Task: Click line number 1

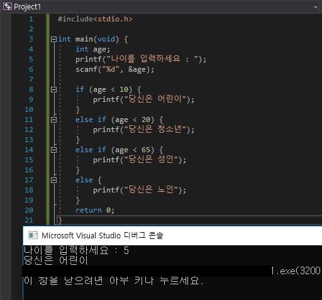Action: point(31,19)
